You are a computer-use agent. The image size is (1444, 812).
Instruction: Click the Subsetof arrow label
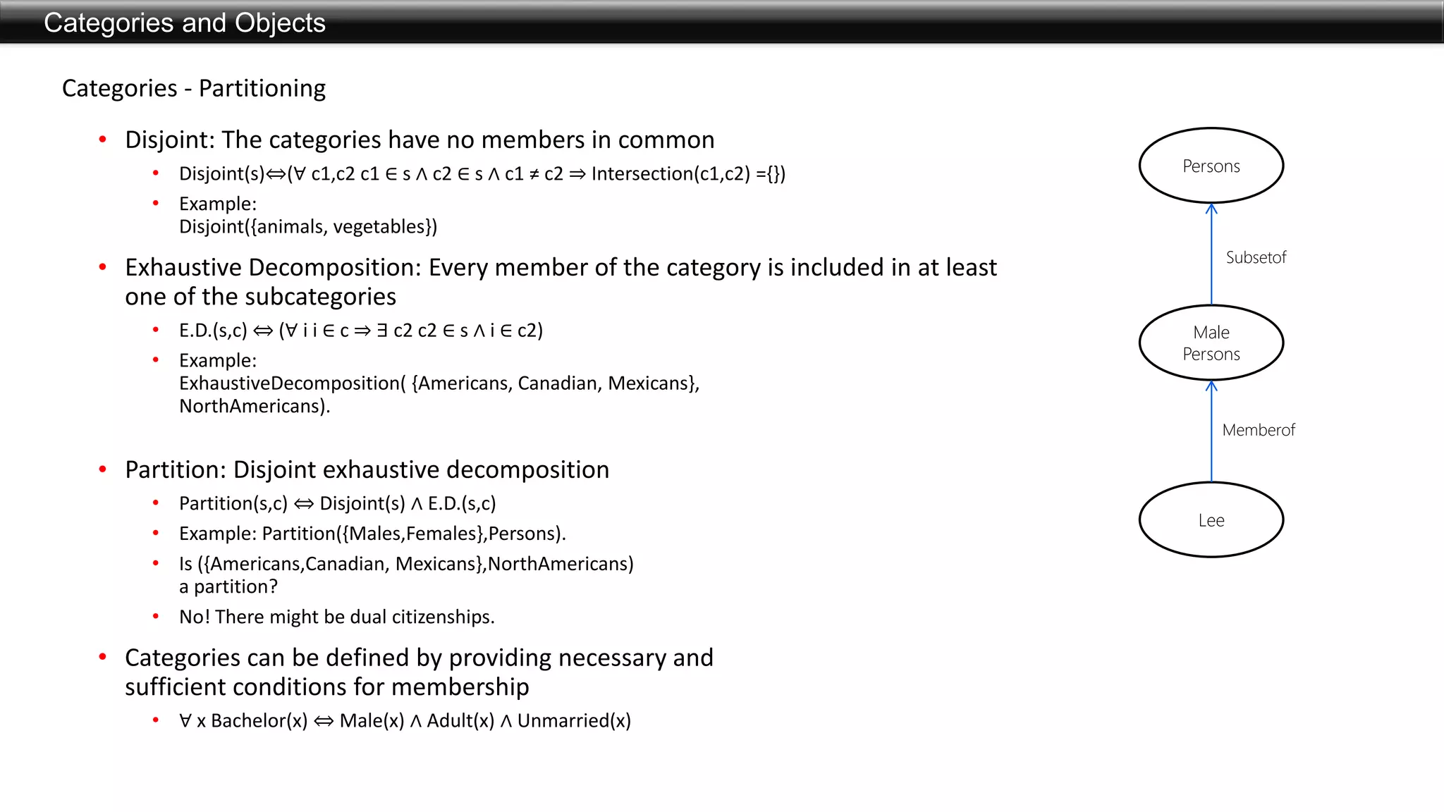pyautogui.click(x=1256, y=257)
